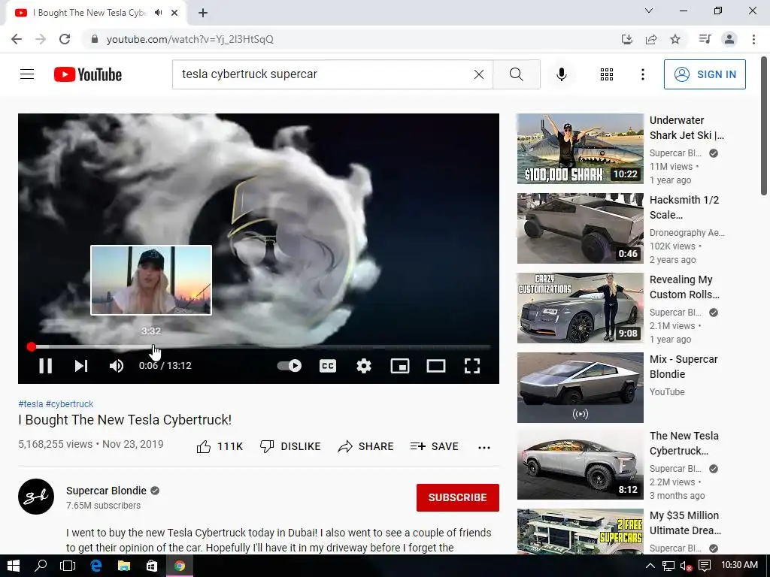Activate miniplayer mode

pyautogui.click(x=400, y=366)
